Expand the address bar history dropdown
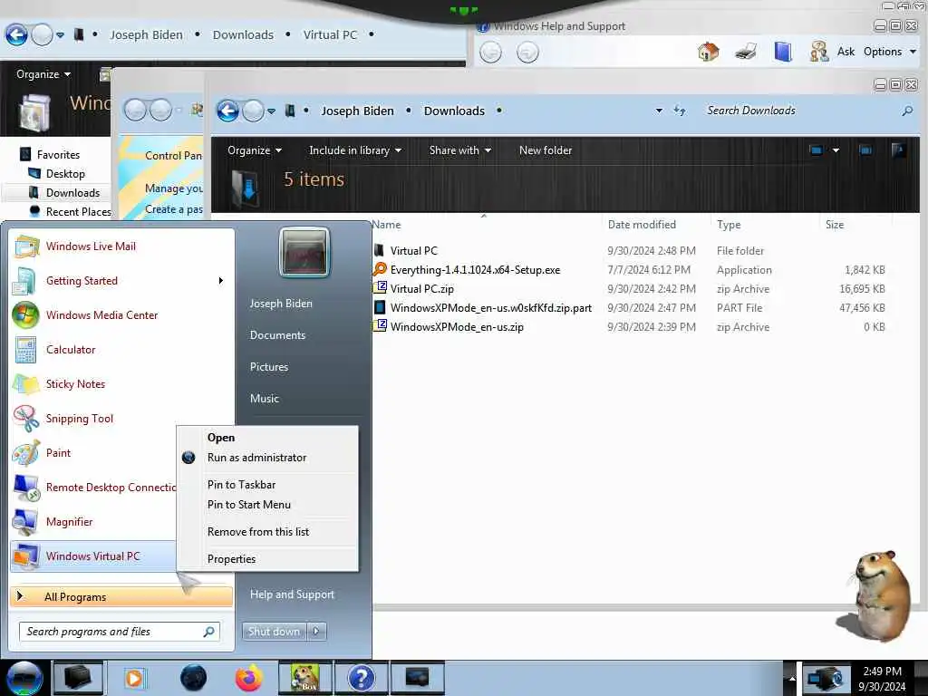Viewport: 928px width, 696px height. point(659,111)
